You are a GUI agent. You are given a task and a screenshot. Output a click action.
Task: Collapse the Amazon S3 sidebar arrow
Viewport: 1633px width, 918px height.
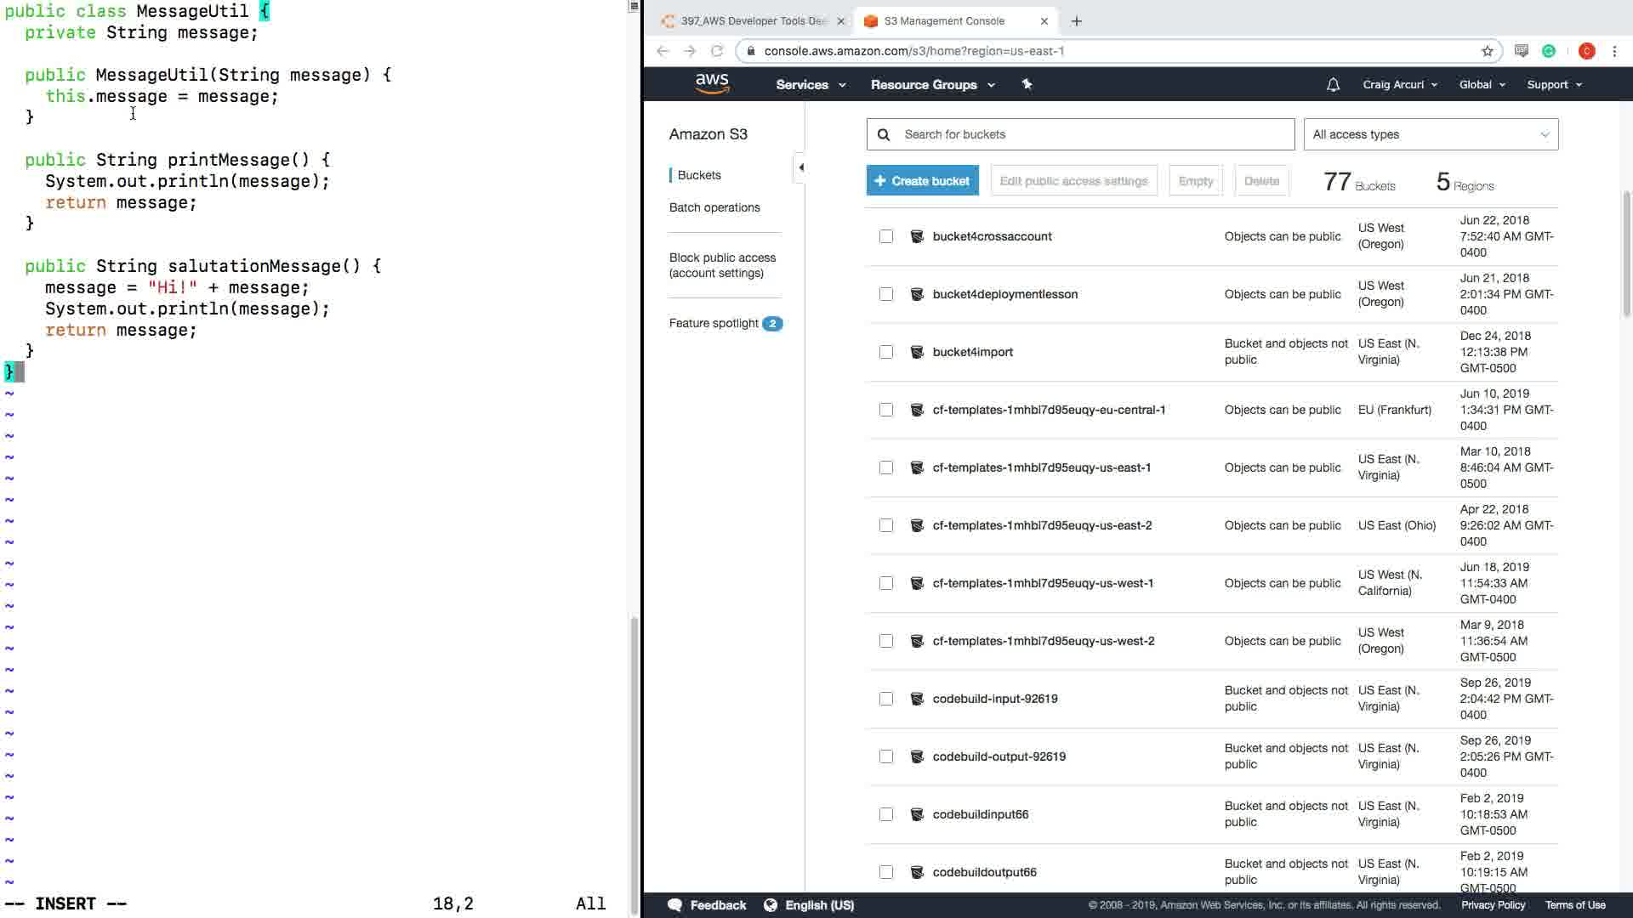click(x=800, y=167)
